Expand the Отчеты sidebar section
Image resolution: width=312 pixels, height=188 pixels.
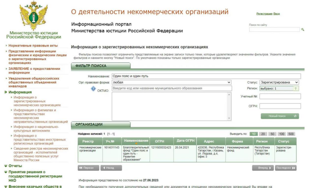click(x=6, y=166)
